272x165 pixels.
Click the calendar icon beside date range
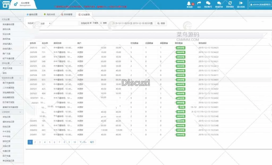[x=151, y=23]
